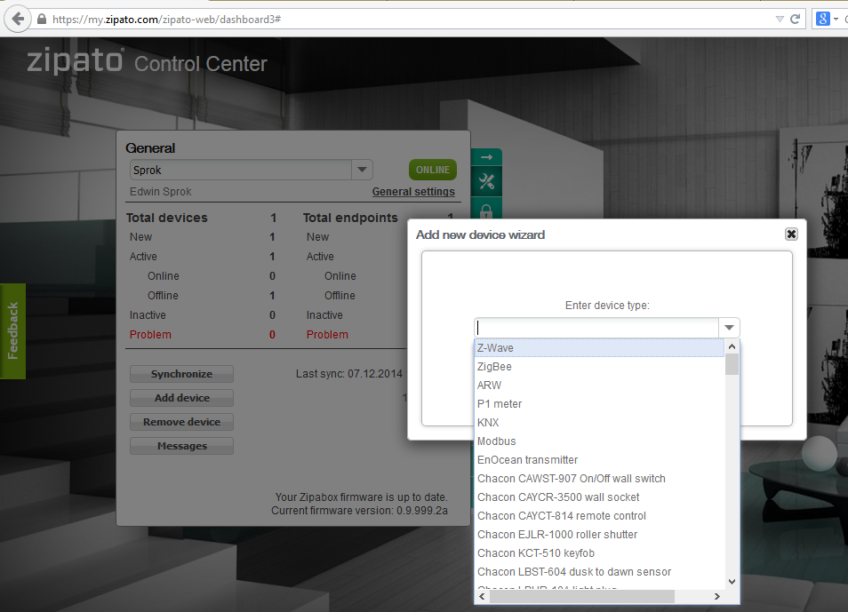This screenshot has height=612, width=848.
Task: Click the ONLINE status button
Action: tap(433, 170)
